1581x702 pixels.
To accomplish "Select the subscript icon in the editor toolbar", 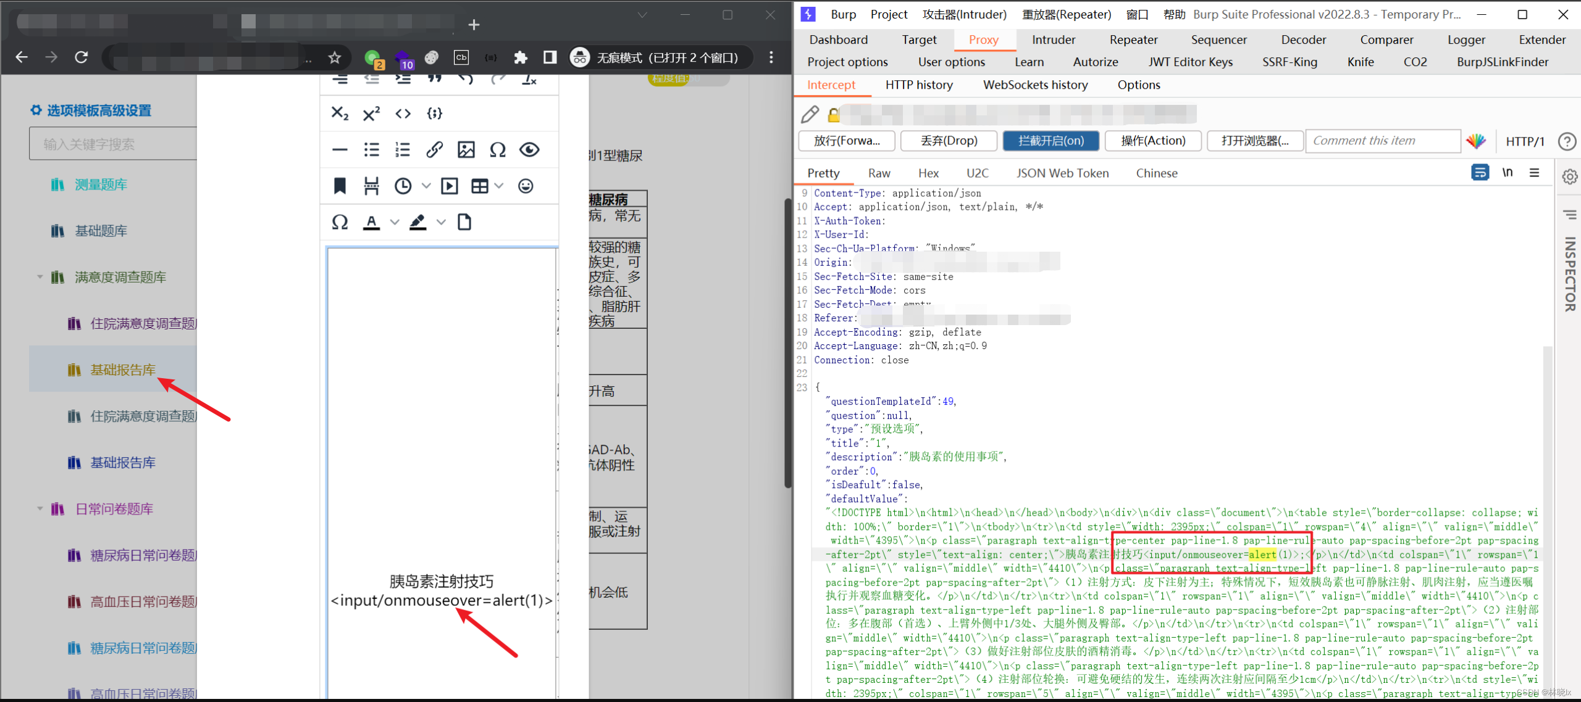I will [x=339, y=113].
